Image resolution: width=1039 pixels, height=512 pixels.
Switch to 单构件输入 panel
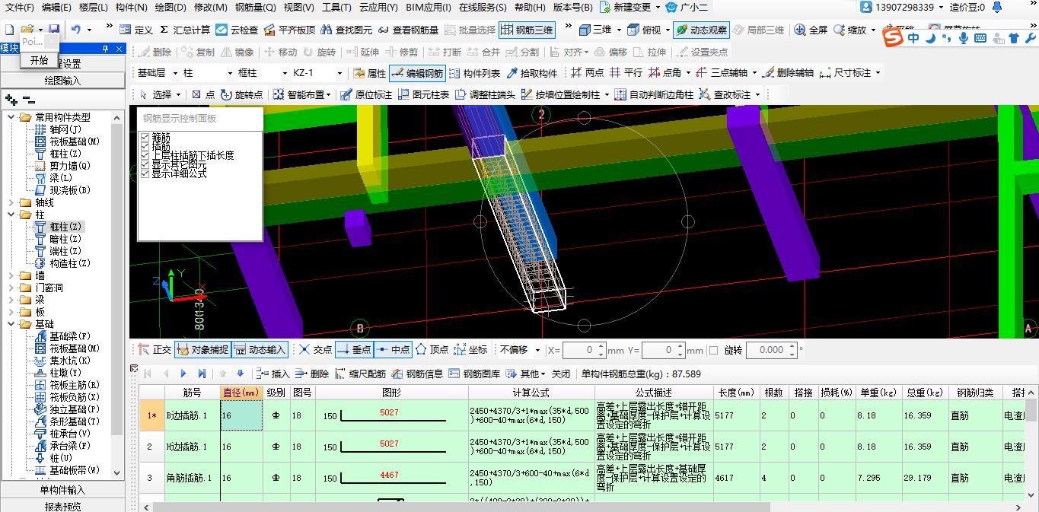[x=62, y=490]
